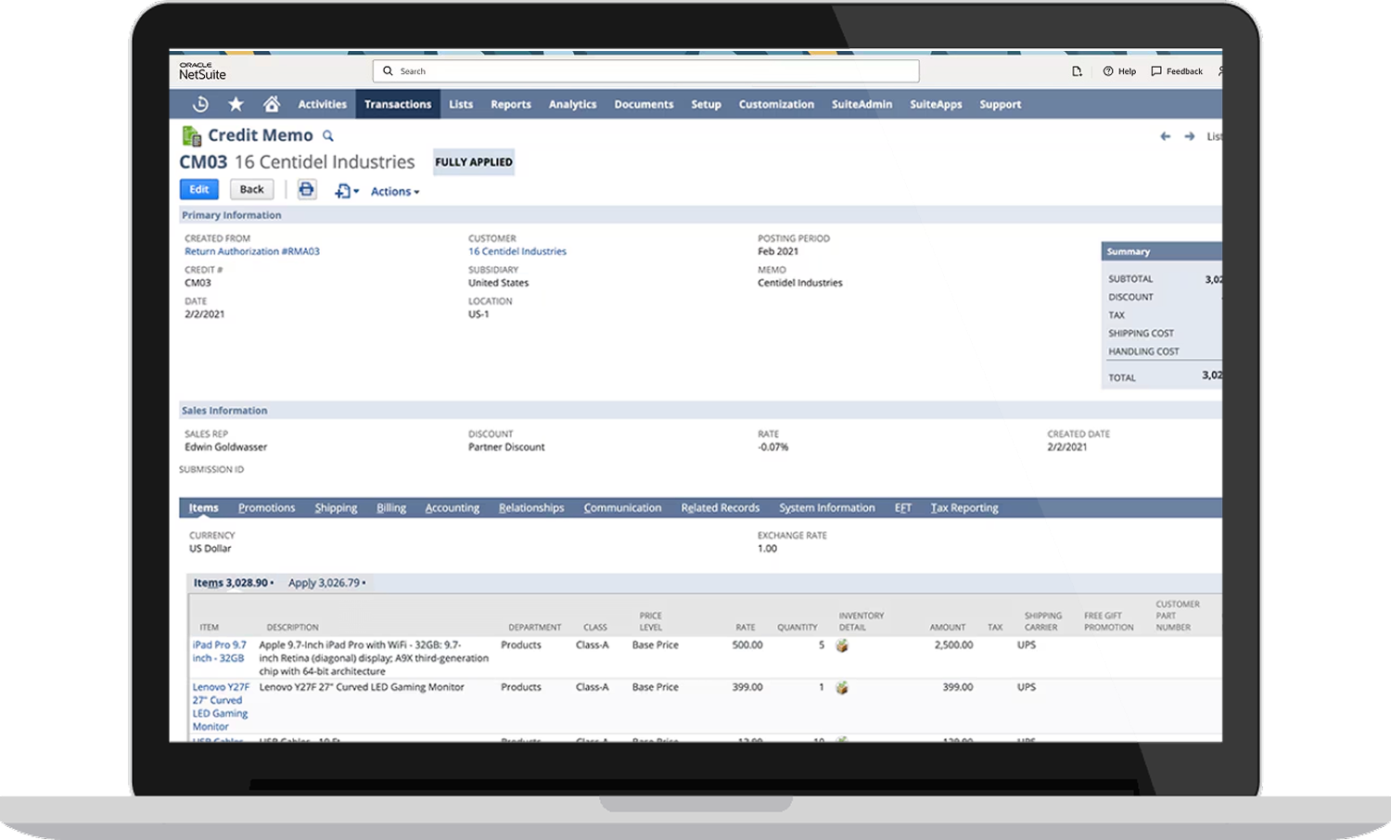The width and height of the screenshot is (1391, 840).
Task: Open the SuiteApps menu
Action: tap(936, 105)
